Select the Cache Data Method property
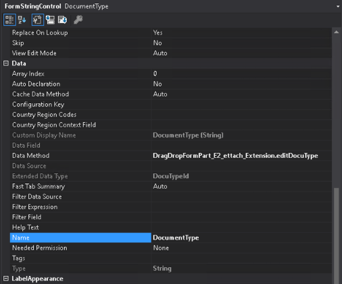This screenshot has height=284, width=342. [41, 94]
